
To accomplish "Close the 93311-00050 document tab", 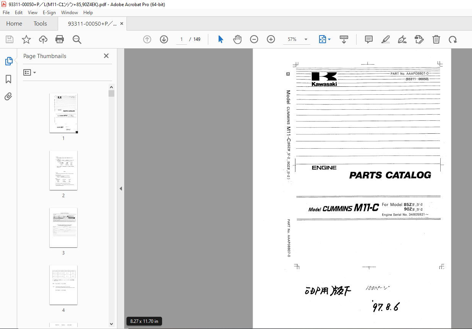I will (122, 24).
